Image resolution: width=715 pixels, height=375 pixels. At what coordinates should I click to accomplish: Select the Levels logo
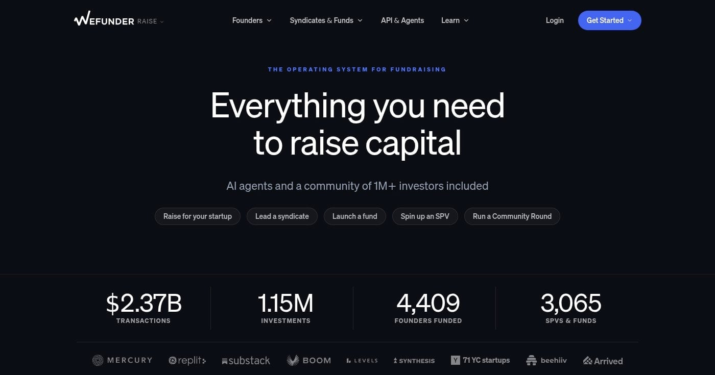(x=362, y=360)
